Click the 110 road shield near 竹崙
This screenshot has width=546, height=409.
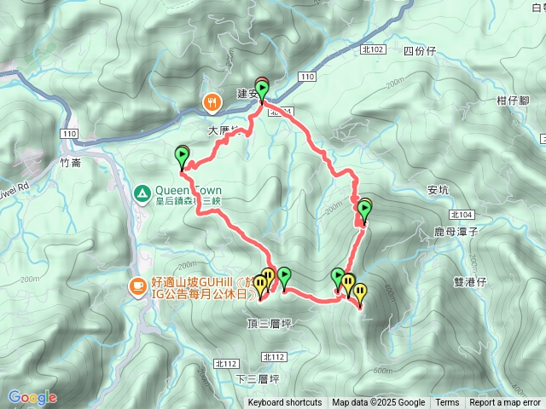(x=69, y=134)
